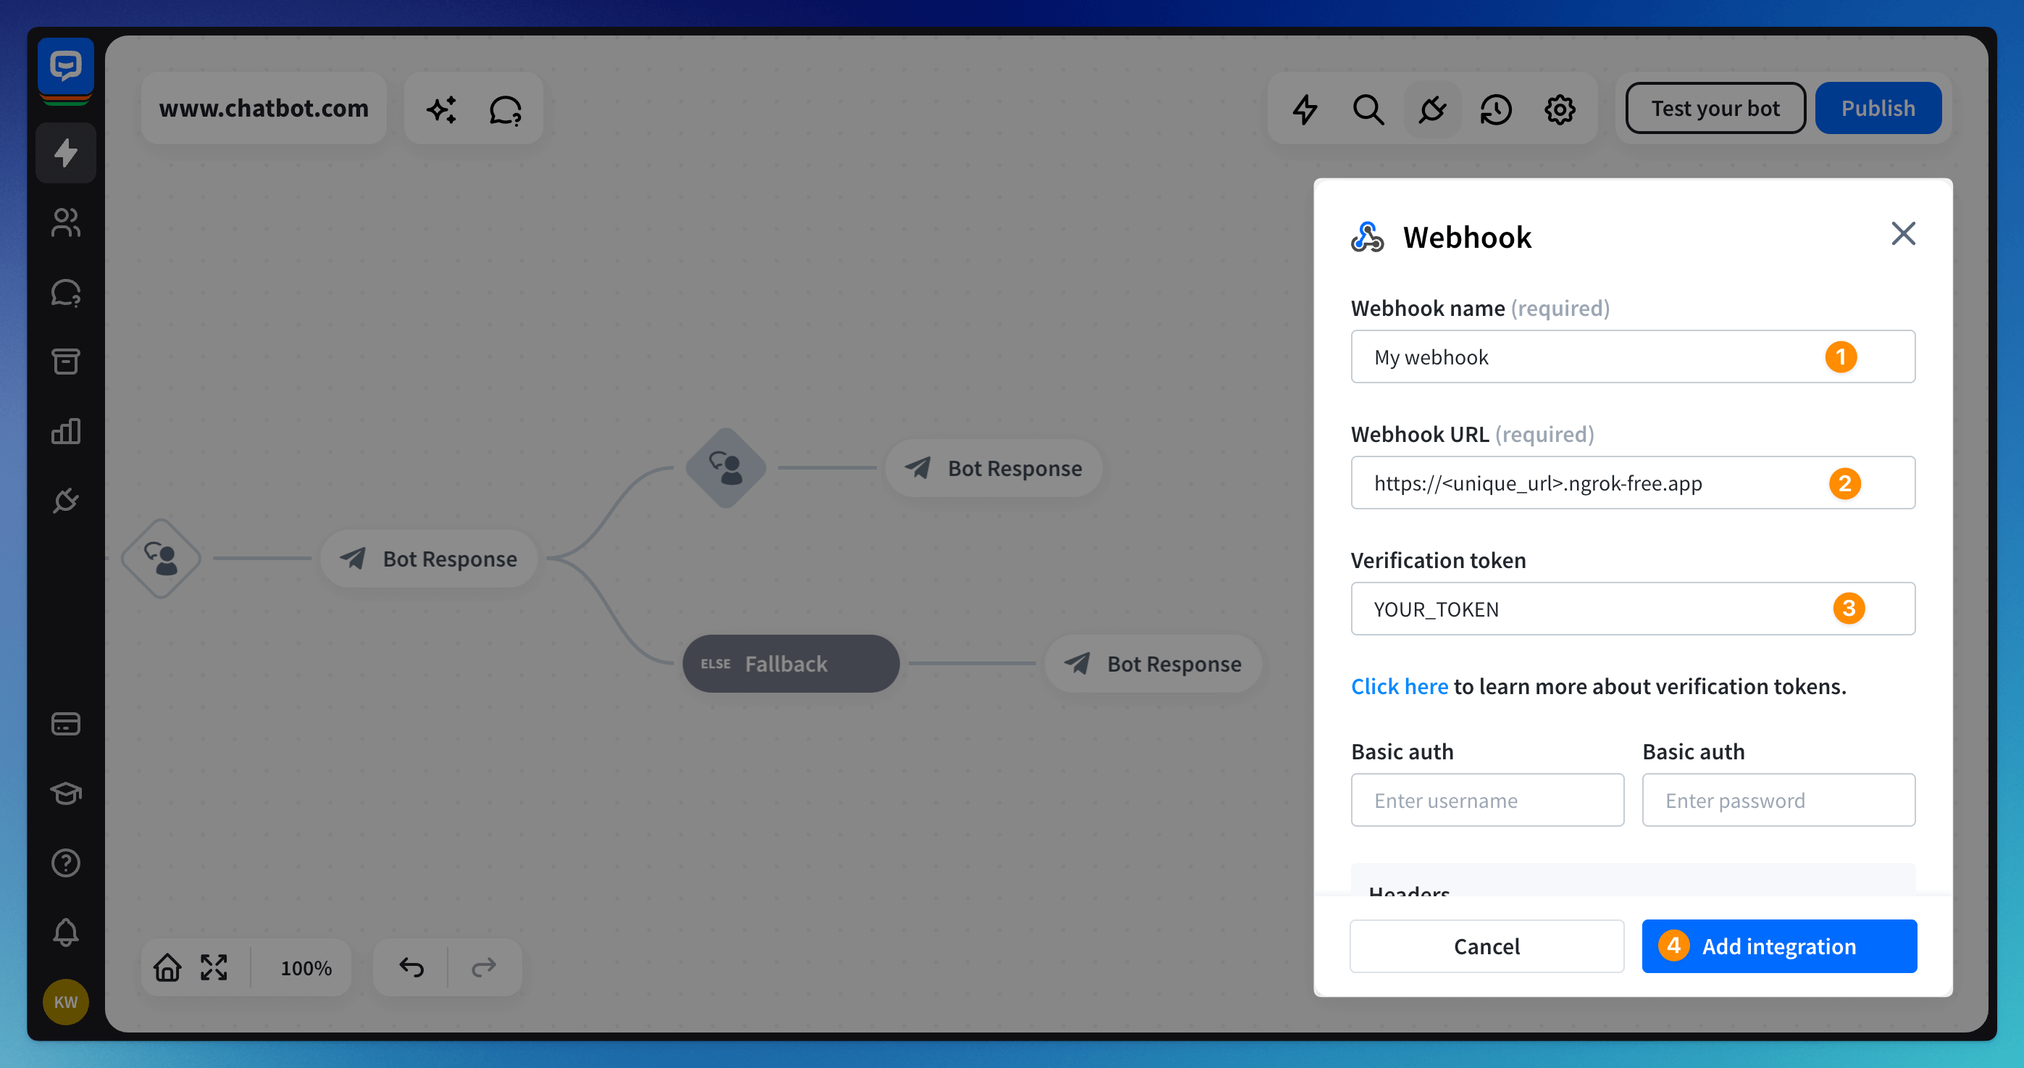2024x1068 pixels.
Task: Open notifications via the bell icon
Action: [66, 932]
